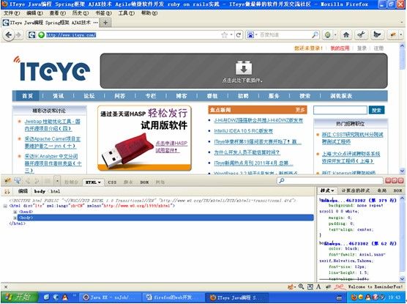The height and width of the screenshot is (304, 407).
Task: Click the 'text-align: center' style property
Action: pos(351,230)
